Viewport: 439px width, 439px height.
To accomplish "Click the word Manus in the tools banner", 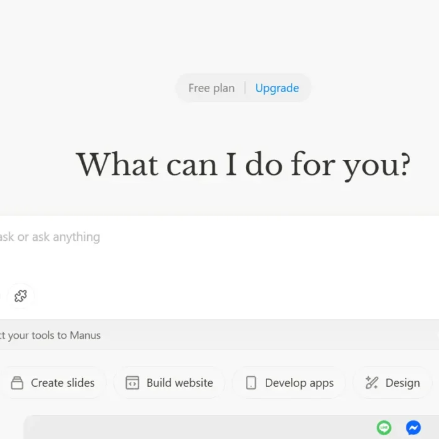I will (x=85, y=336).
